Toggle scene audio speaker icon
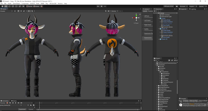Viewport: 208px width, 111px height. click(21, 11)
